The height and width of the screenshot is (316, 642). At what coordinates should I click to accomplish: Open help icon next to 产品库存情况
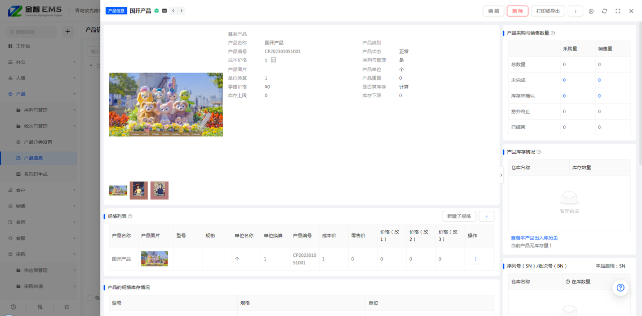(x=539, y=152)
